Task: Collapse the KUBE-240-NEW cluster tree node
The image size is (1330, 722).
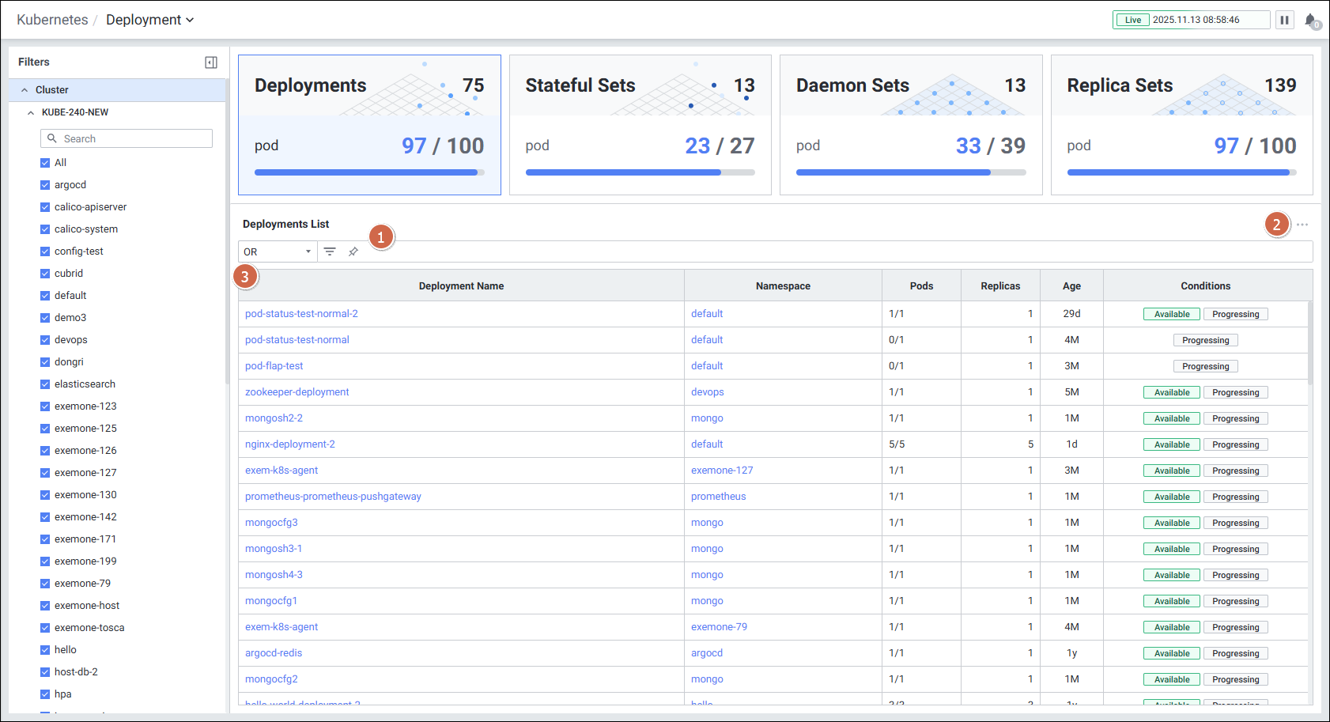Action: click(x=31, y=112)
